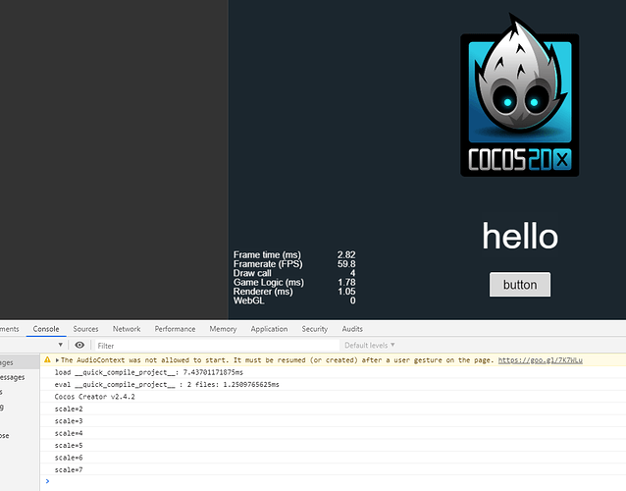The height and width of the screenshot is (491, 626).
Task: Switch to the Console tab
Action: click(x=46, y=329)
